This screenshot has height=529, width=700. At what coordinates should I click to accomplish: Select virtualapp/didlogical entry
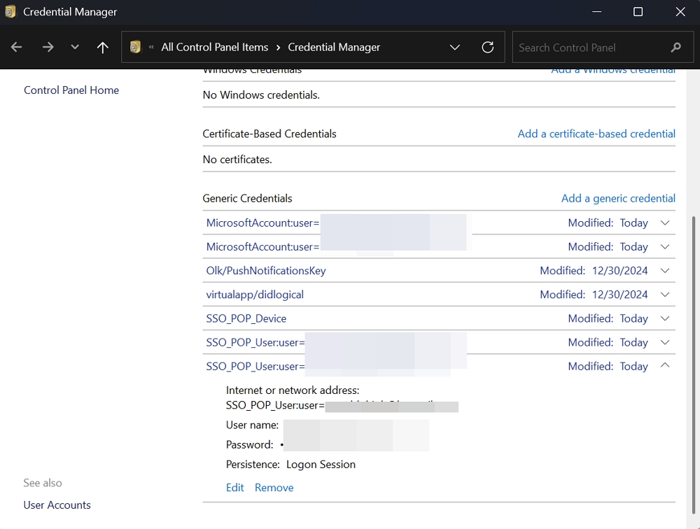pyautogui.click(x=255, y=295)
